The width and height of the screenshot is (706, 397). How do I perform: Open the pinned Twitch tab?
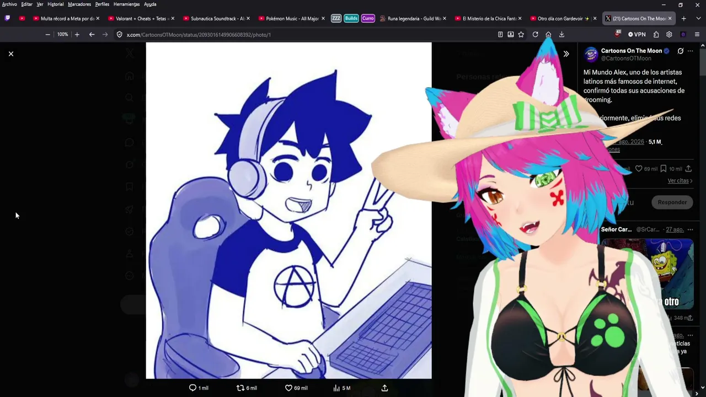7,18
